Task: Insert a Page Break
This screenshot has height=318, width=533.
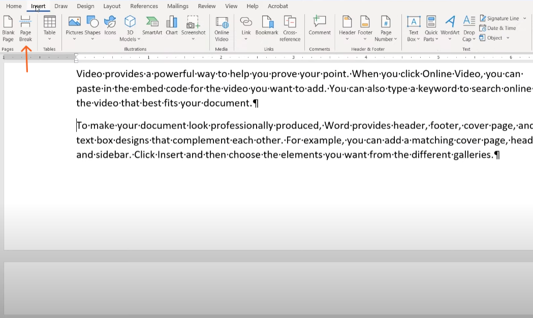Action: (25, 29)
